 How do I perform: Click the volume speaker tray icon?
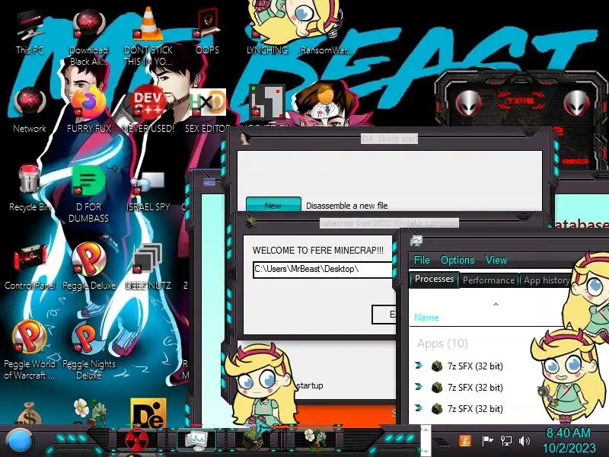coord(525,441)
